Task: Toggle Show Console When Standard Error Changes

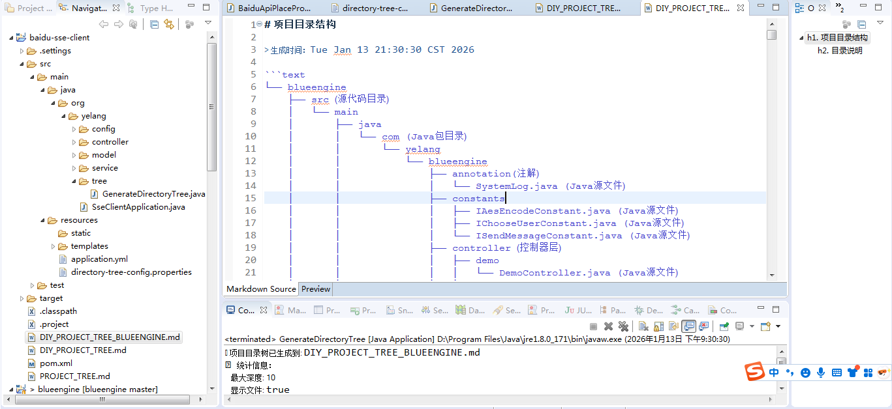Action: click(703, 326)
